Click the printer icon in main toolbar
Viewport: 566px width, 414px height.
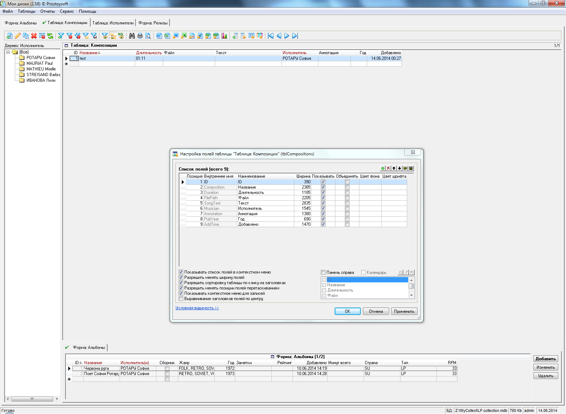140,36
